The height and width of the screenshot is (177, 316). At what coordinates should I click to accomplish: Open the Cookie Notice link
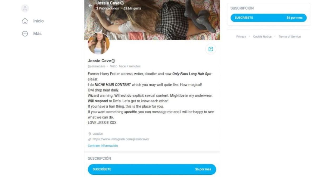(262, 37)
